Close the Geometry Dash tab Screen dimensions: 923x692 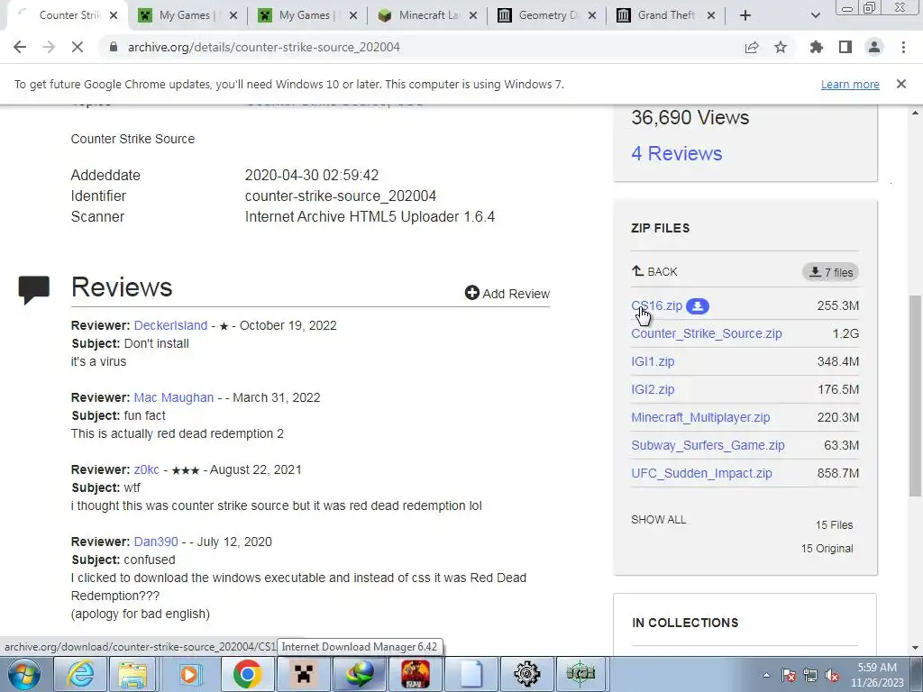(592, 15)
